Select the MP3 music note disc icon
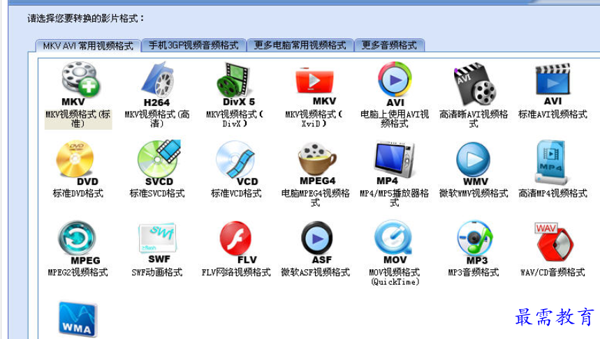600x339 pixels. point(474,243)
